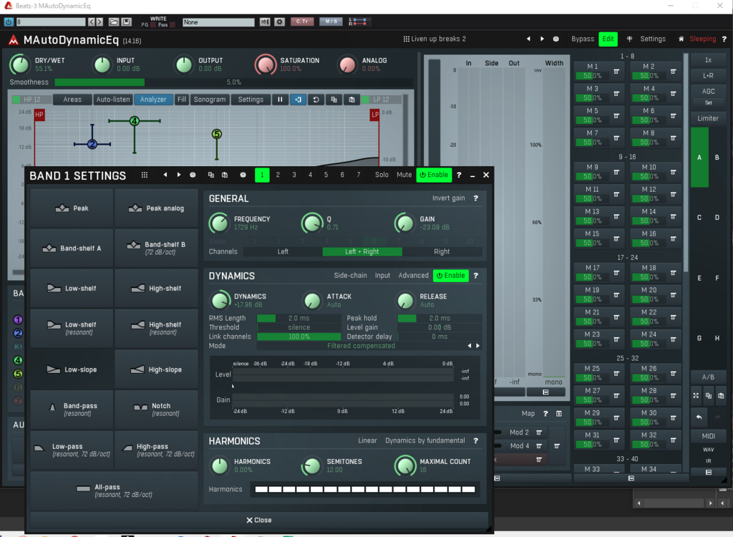
Task: Toggle the HP 12 high-pass filter
Action: [x=27, y=100]
